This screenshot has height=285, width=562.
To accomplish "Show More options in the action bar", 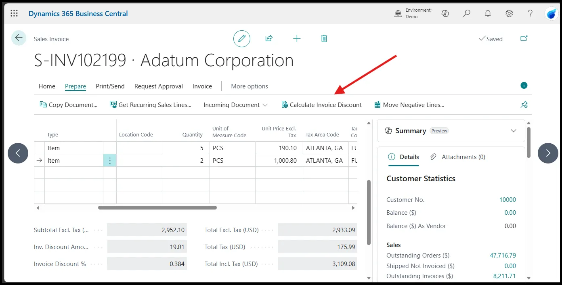I will point(250,86).
